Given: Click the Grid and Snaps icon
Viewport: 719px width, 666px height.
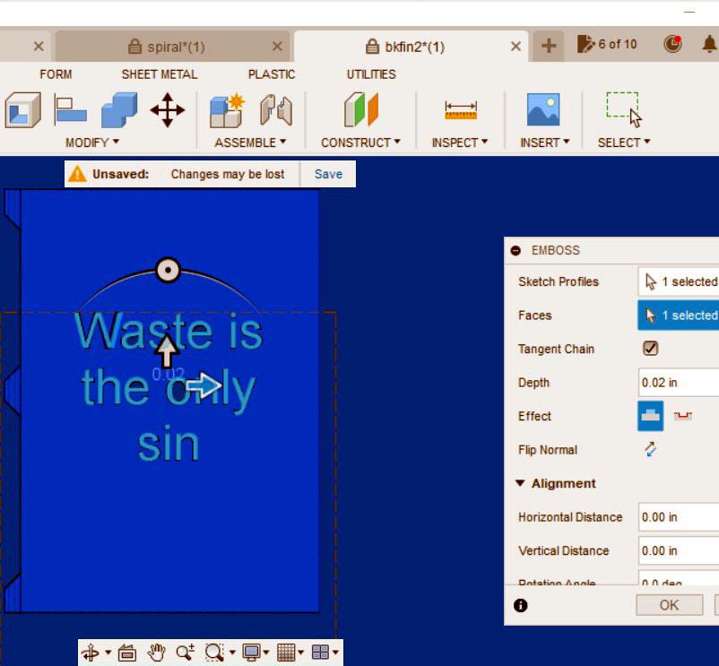Looking at the screenshot, I should click(286, 652).
